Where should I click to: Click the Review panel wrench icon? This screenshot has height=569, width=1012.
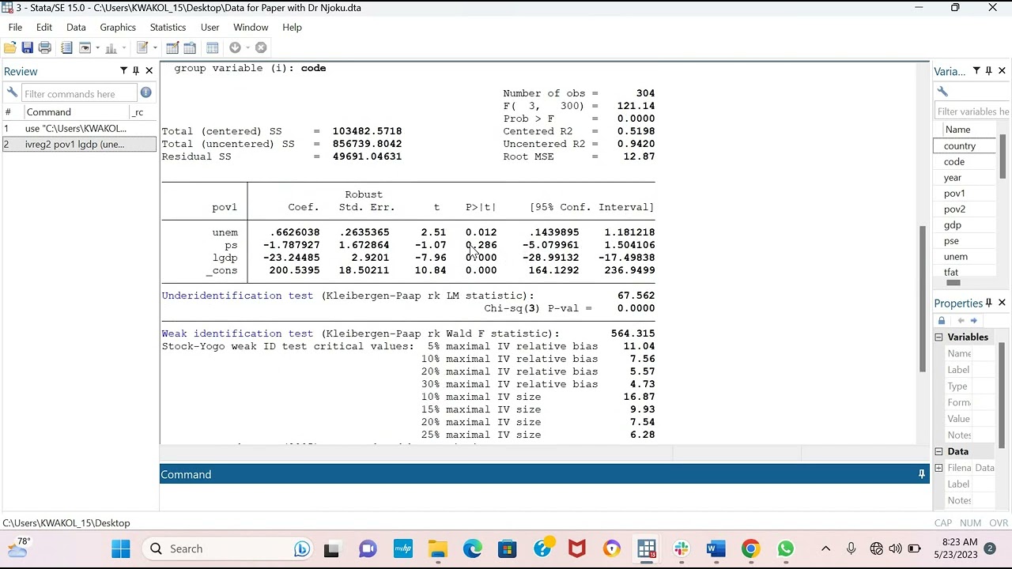click(x=12, y=93)
